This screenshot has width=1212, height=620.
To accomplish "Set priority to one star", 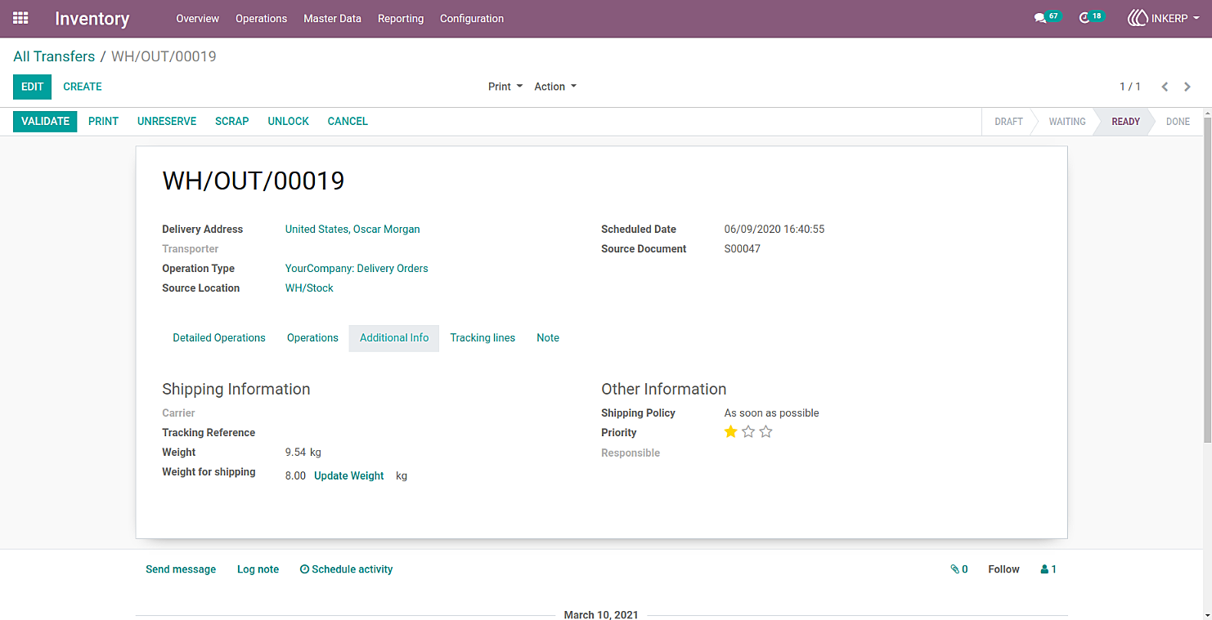I will click(x=730, y=432).
